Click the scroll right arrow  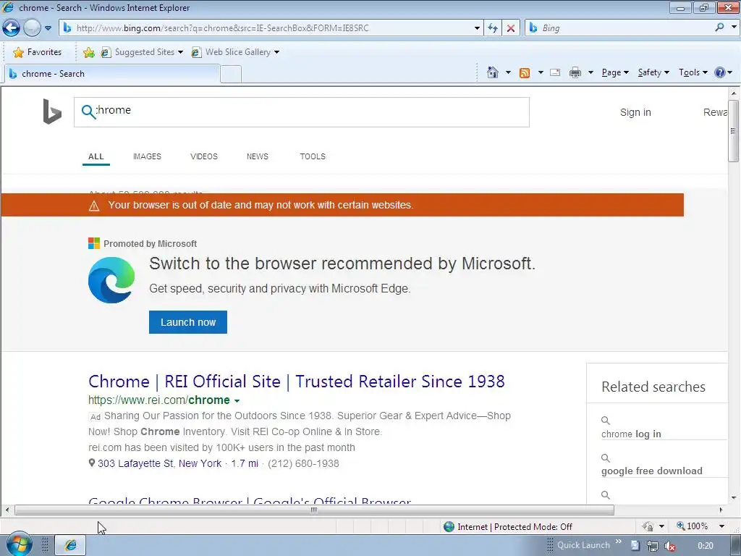[721, 510]
